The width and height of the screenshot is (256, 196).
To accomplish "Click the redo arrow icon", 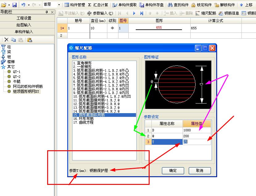I will tap(34, 5).
